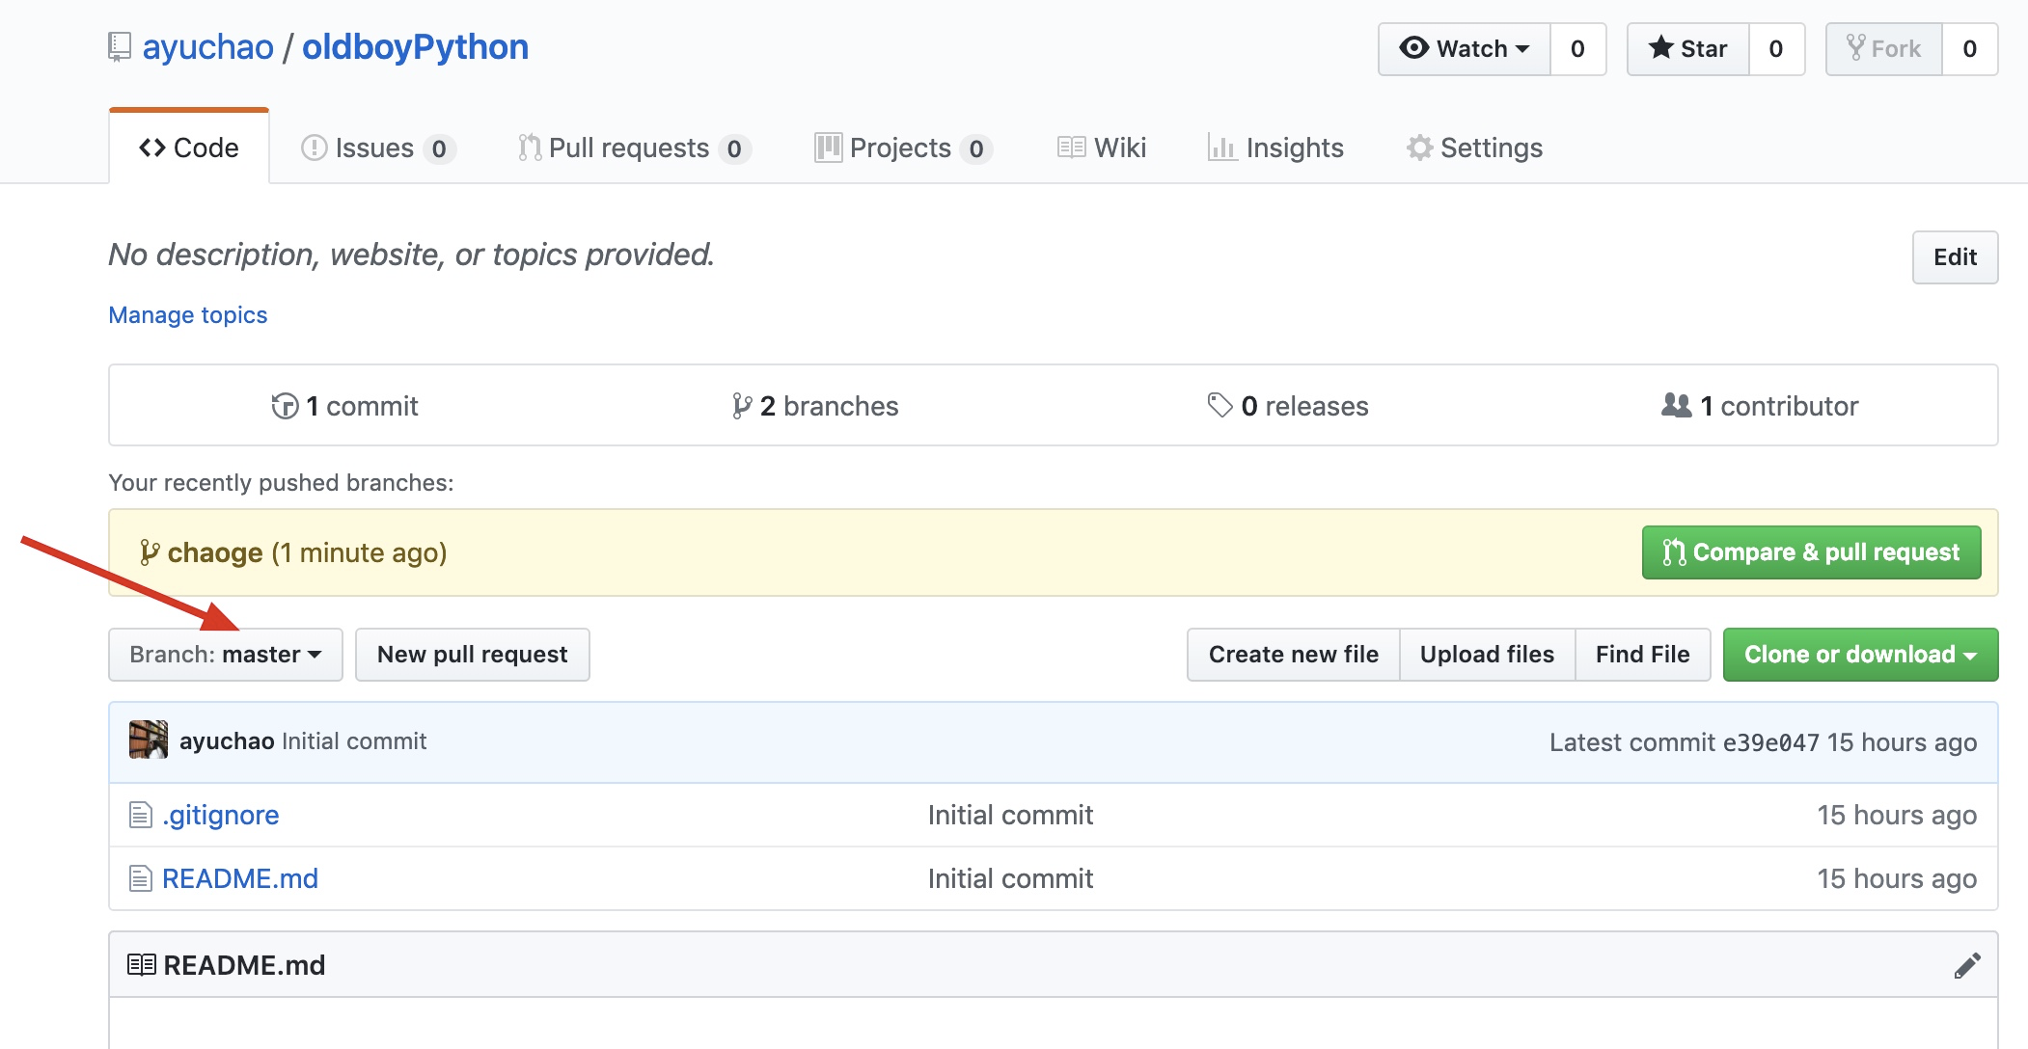The image size is (2028, 1049).
Task: Click the Manage topics link
Action: click(x=188, y=315)
